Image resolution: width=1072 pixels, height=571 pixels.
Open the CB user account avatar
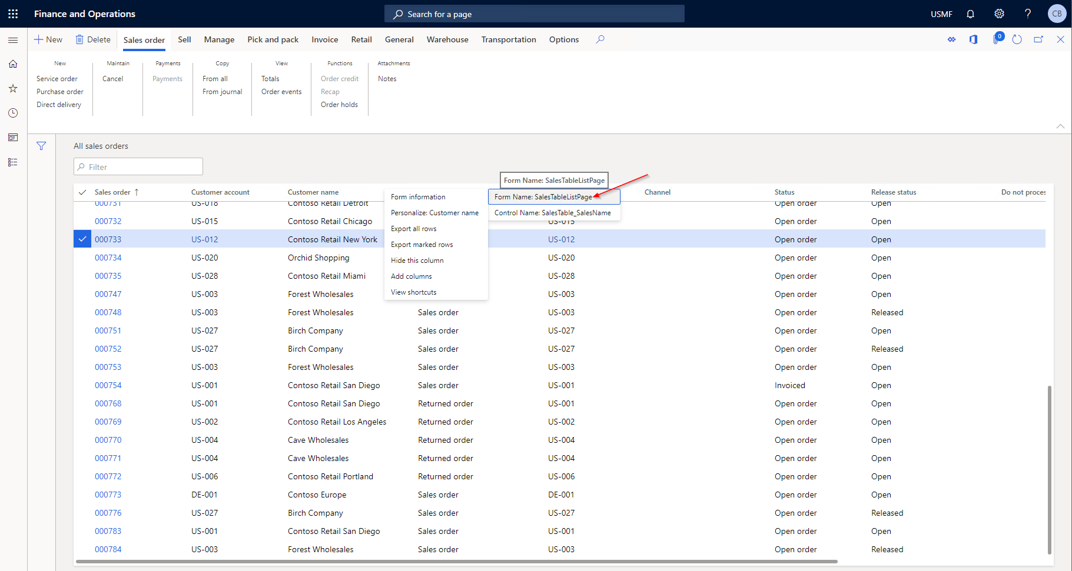1057,14
